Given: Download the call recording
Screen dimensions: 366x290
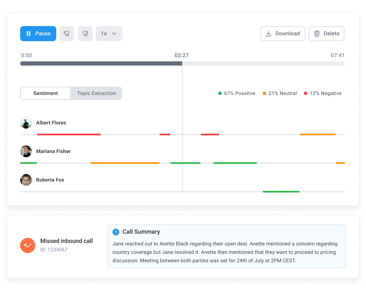Looking at the screenshot, I should 283,34.
